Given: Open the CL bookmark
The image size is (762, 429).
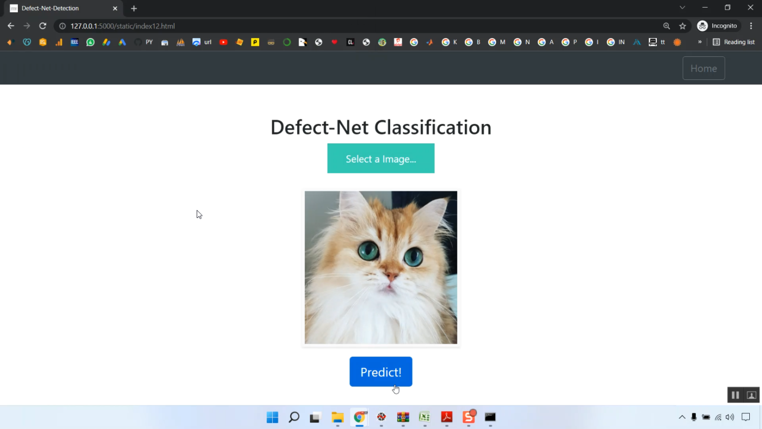Looking at the screenshot, I should [x=351, y=42].
